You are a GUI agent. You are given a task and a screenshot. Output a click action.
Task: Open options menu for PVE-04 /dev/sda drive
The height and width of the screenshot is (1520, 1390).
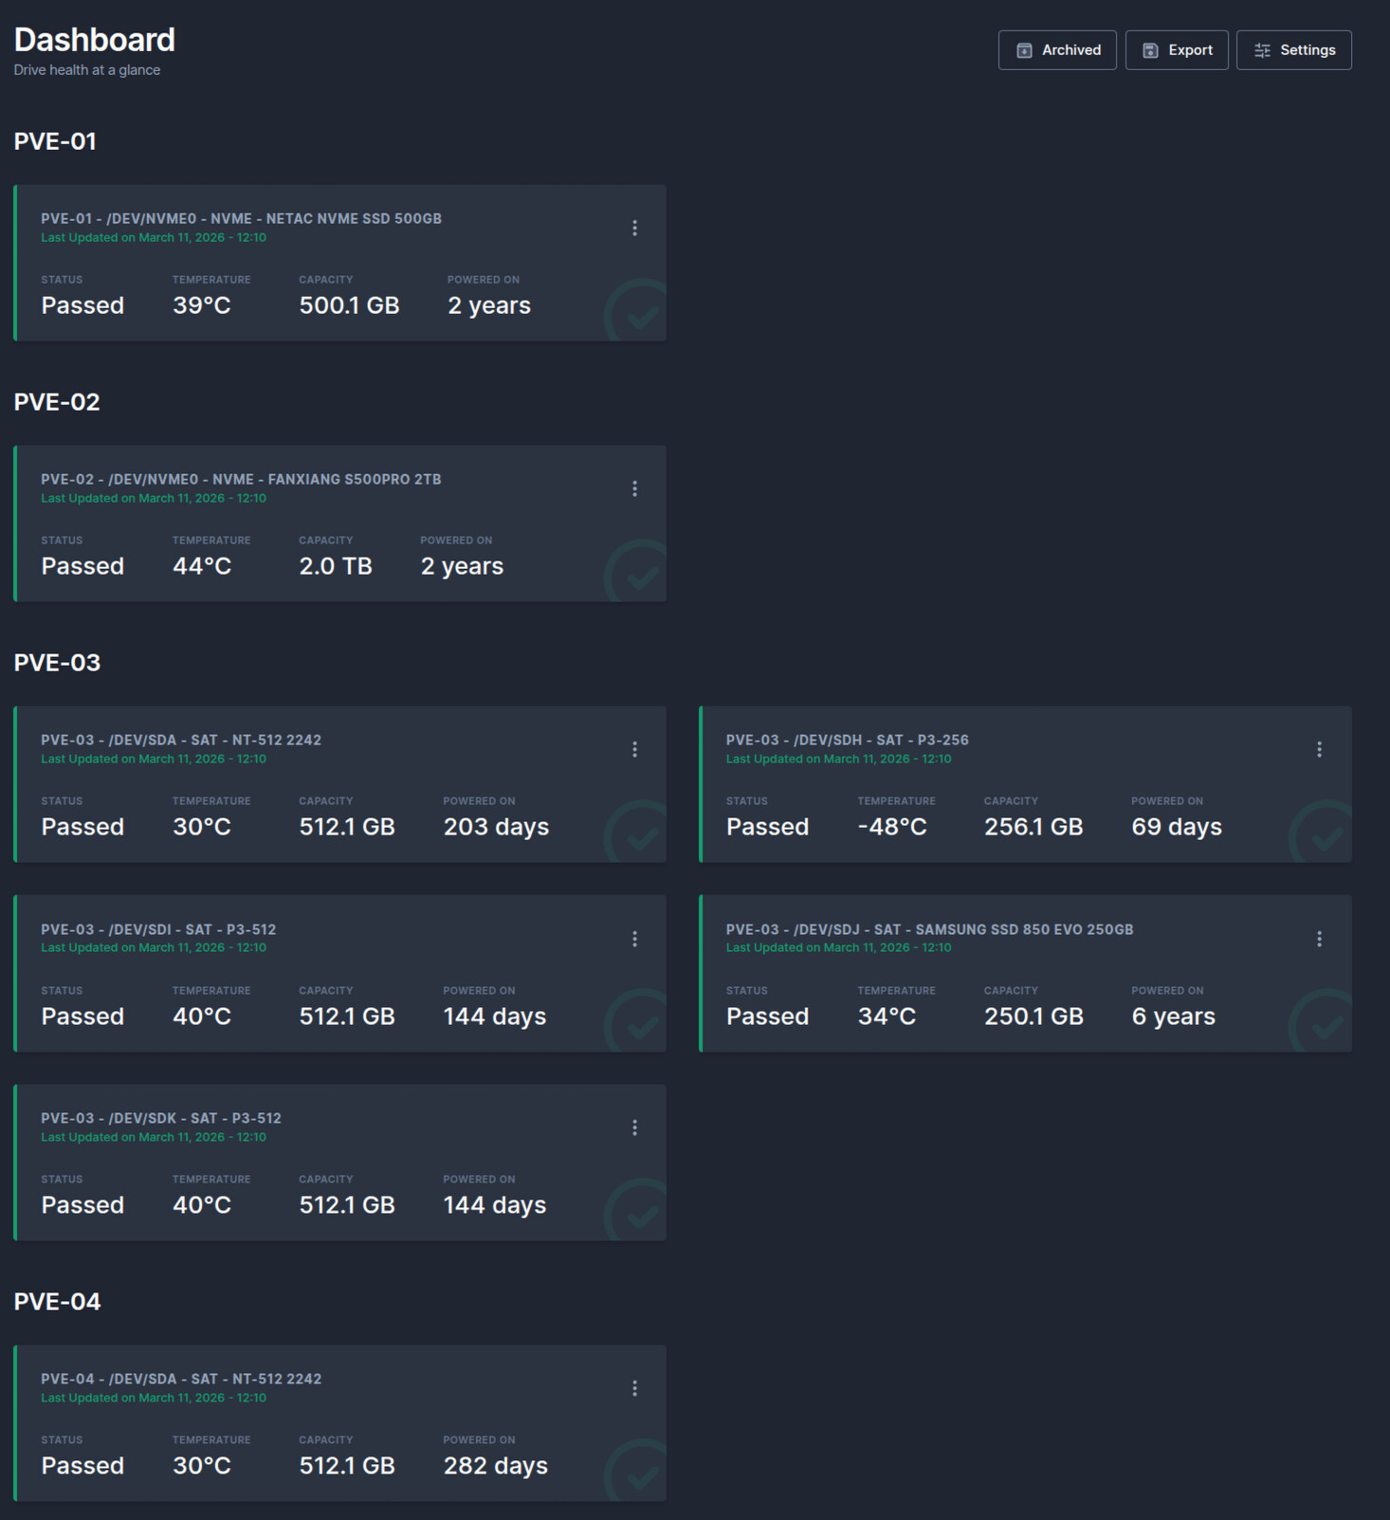(x=634, y=1388)
